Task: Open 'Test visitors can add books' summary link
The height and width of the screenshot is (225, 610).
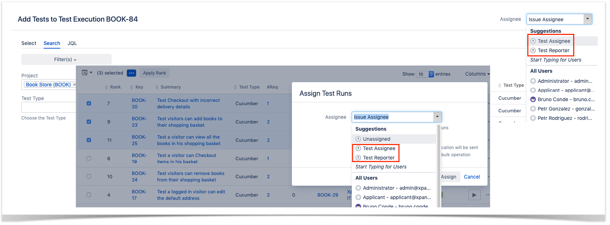Action: pyautogui.click(x=190, y=122)
